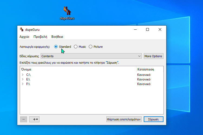Open the Βοήθεια menu
Viewport: 203px width, 135px height.
pyautogui.click(x=57, y=37)
